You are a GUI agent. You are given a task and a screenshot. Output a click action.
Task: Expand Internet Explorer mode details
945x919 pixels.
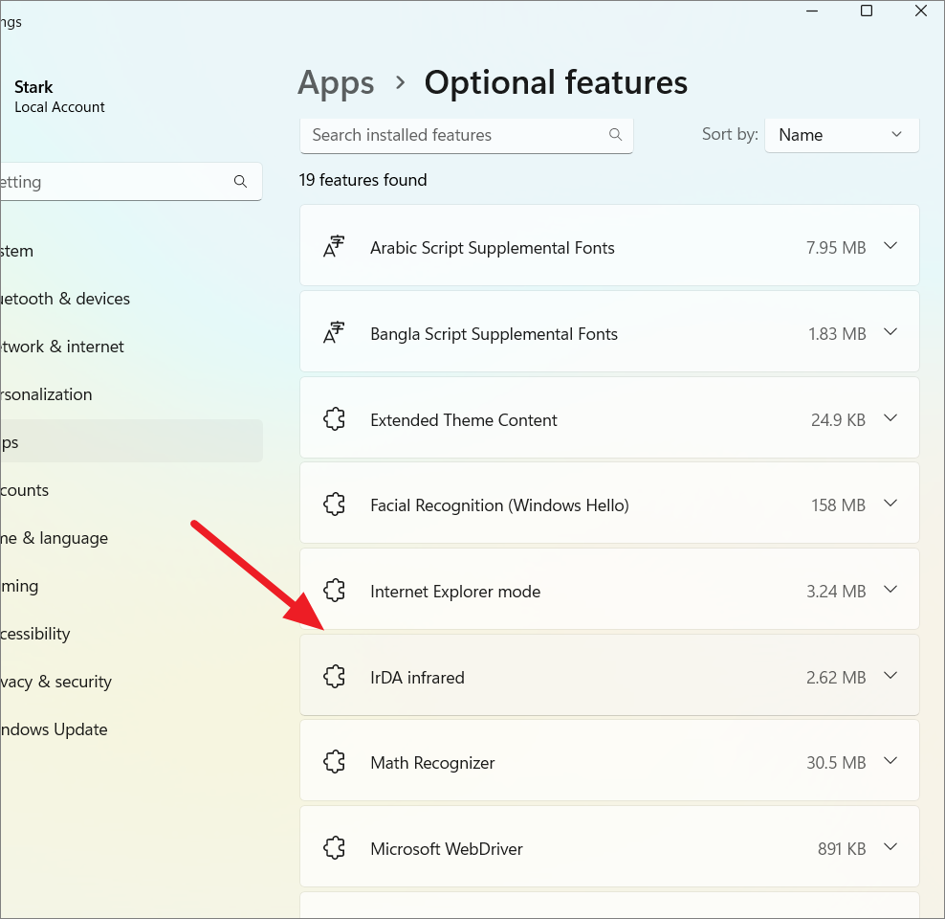coord(890,590)
